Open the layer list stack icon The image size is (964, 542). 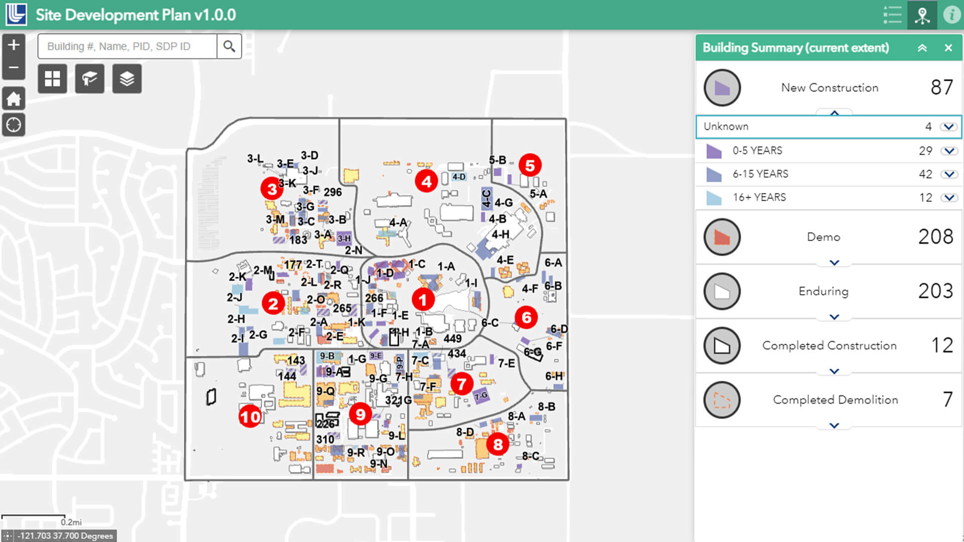click(127, 79)
